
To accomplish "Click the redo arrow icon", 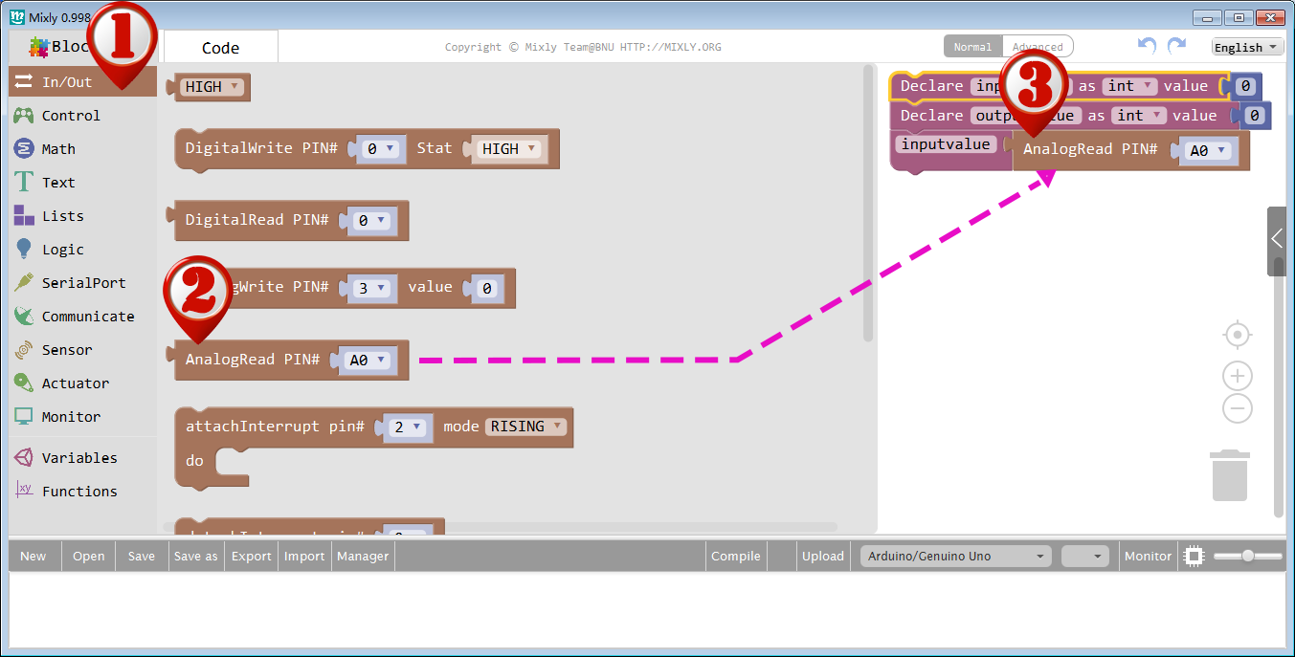I will [x=1176, y=46].
